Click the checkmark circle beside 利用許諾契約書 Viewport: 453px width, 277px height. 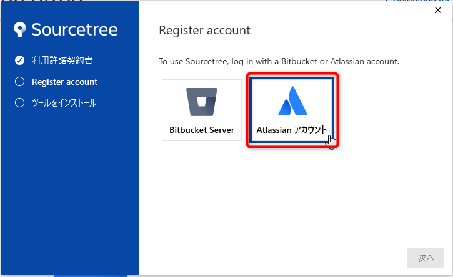tap(19, 60)
